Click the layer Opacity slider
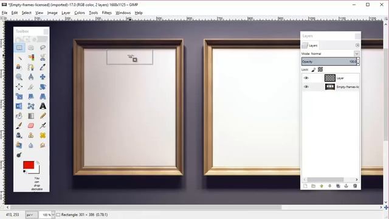The width and height of the screenshot is (389, 219). tap(329, 61)
